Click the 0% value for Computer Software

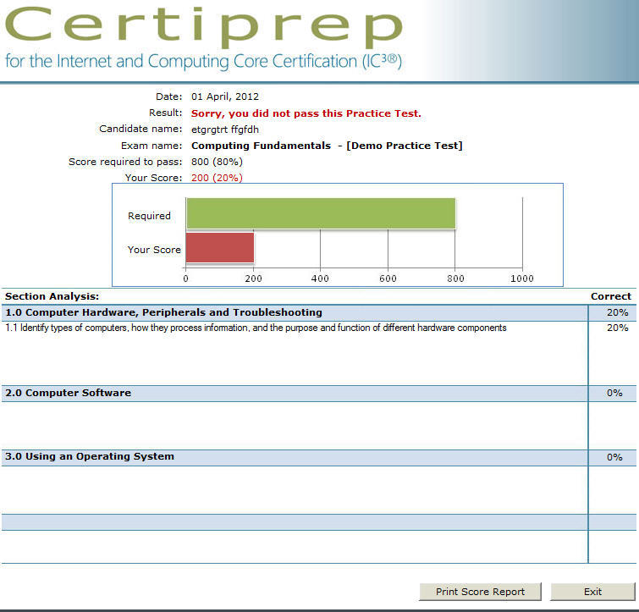pos(614,394)
